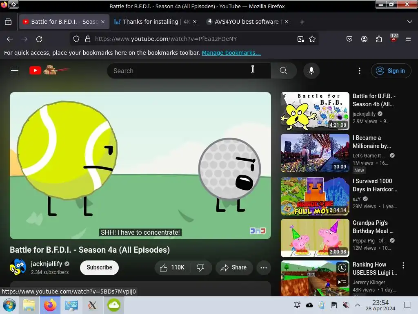Open the extension badge showing 124

[394, 38]
